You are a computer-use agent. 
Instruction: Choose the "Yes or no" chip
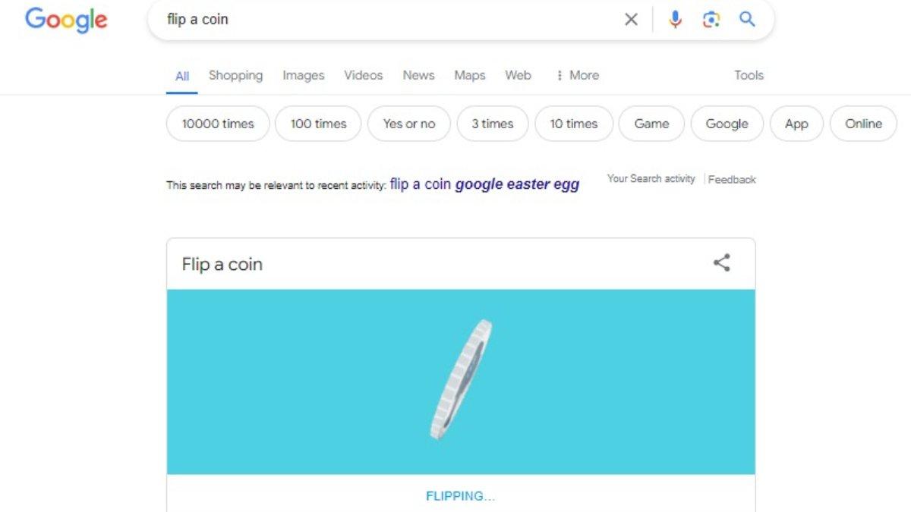pos(409,124)
